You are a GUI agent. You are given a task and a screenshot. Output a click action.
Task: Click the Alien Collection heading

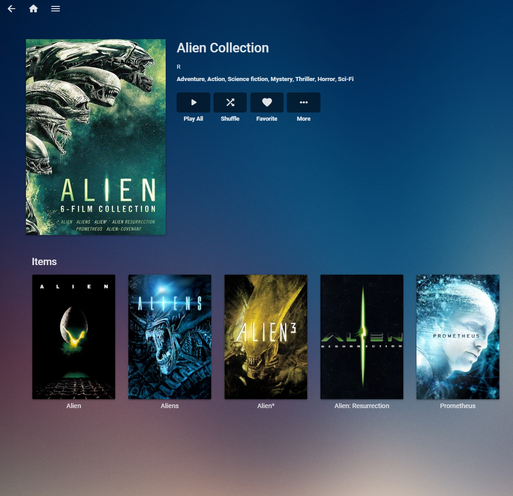pos(223,48)
